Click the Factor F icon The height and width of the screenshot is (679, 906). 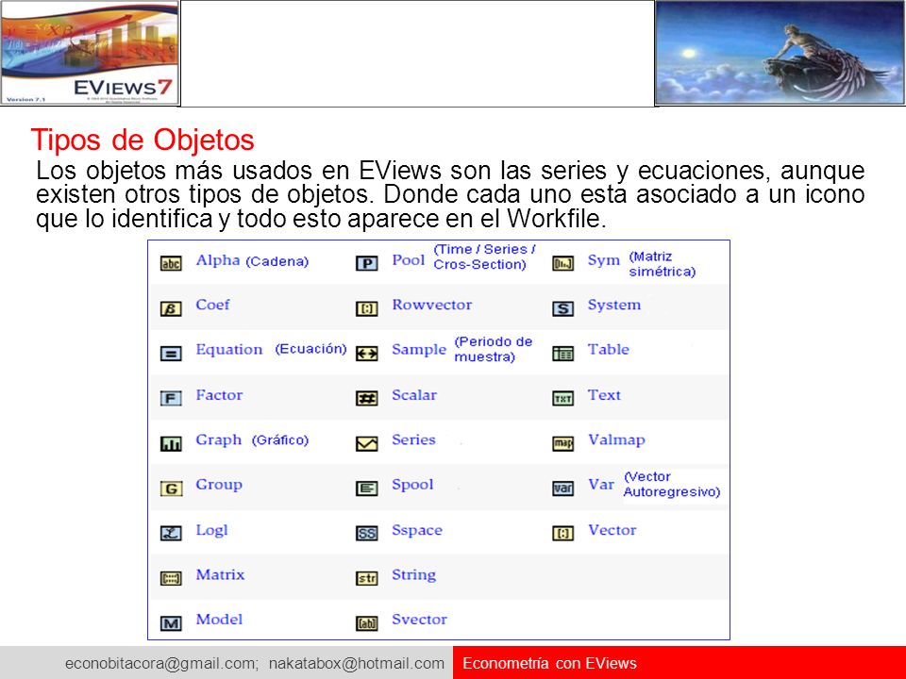point(171,398)
